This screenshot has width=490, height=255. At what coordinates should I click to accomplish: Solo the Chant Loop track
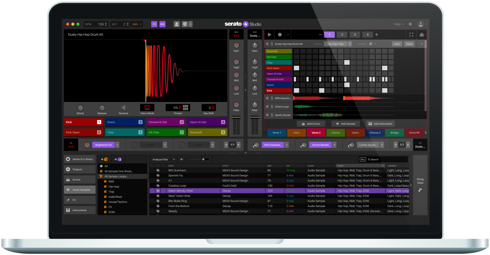272,107
